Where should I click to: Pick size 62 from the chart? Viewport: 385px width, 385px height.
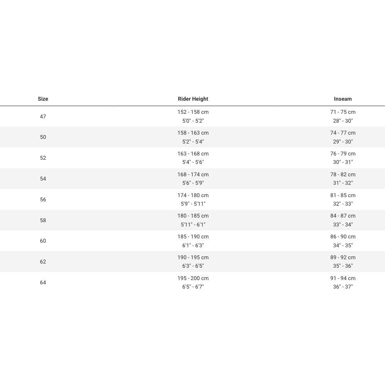[43, 262]
